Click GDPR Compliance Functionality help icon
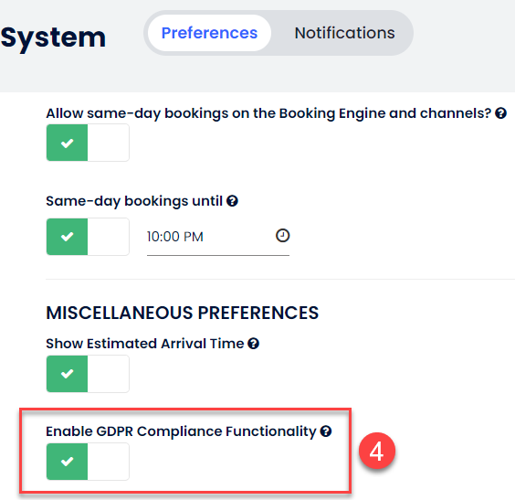The height and width of the screenshot is (500, 515). (x=326, y=431)
